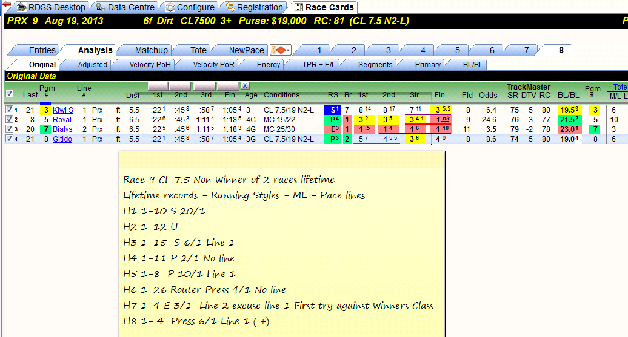The image size is (628, 337).
Task: Select race tab 8
Action: 561,50
